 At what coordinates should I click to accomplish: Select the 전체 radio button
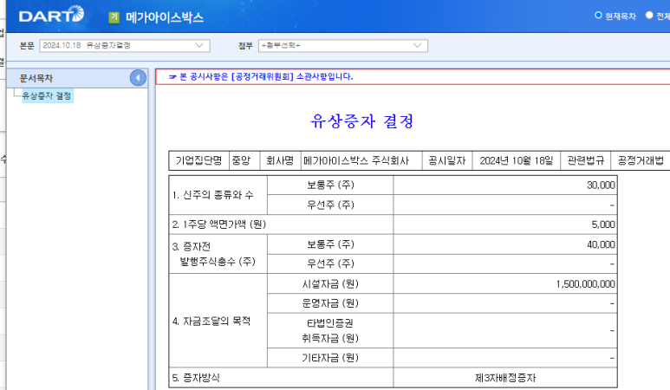coord(649,16)
